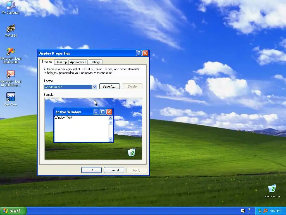286x215 pixels.
Task: Open the Start menu
Action: click(x=13, y=211)
